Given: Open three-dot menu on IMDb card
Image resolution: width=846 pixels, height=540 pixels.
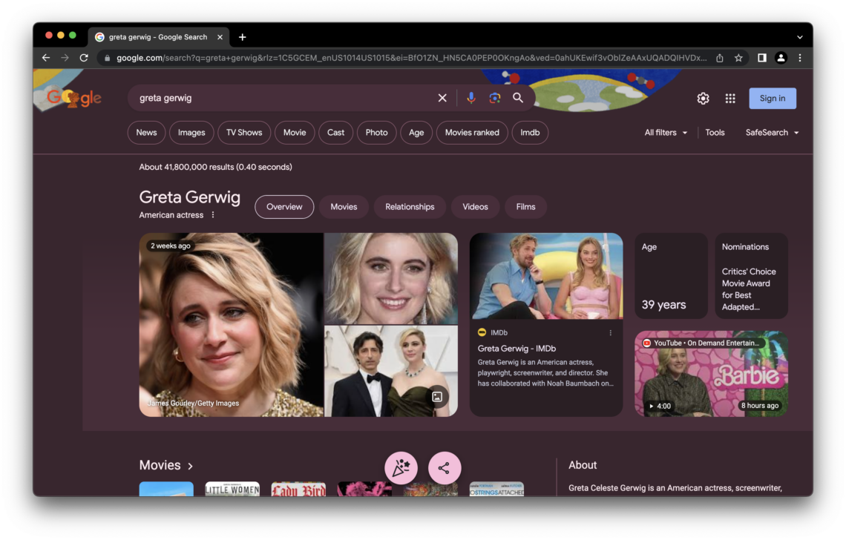Looking at the screenshot, I should tap(610, 333).
